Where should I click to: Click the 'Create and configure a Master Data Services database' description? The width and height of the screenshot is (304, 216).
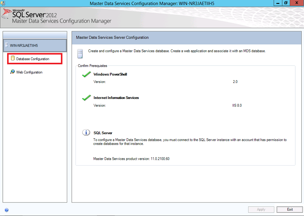(x=177, y=51)
